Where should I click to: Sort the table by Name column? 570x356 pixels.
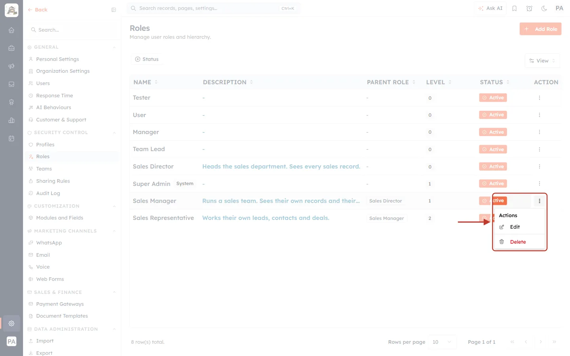(x=146, y=82)
